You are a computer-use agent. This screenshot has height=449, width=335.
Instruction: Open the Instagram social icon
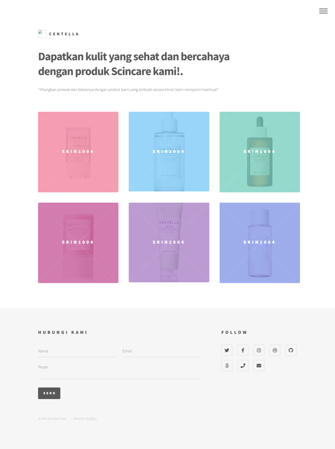point(259,350)
